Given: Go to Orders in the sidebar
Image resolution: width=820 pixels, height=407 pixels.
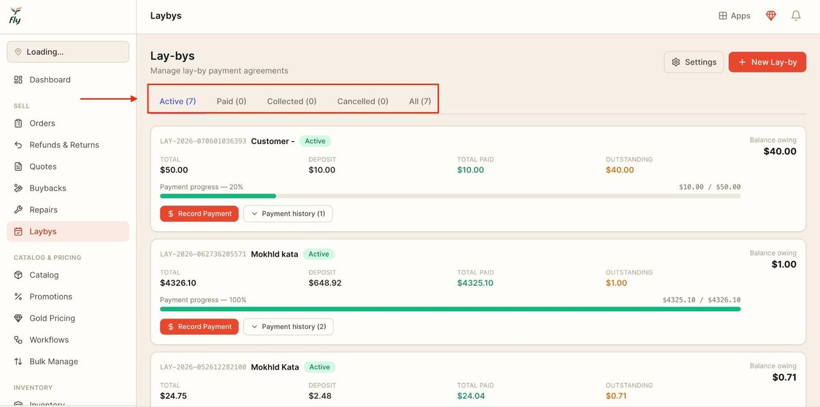Looking at the screenshot, I should [68, 124].
